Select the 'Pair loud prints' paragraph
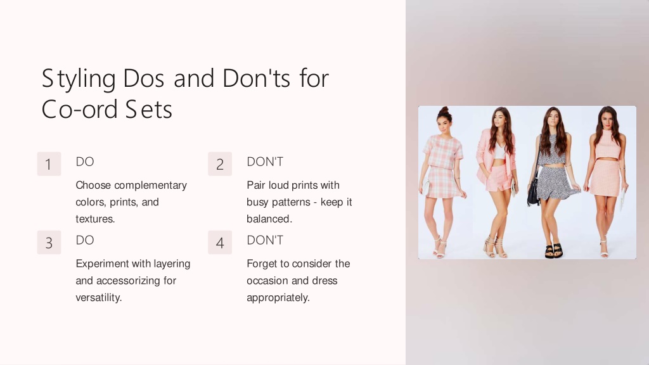 299,202
